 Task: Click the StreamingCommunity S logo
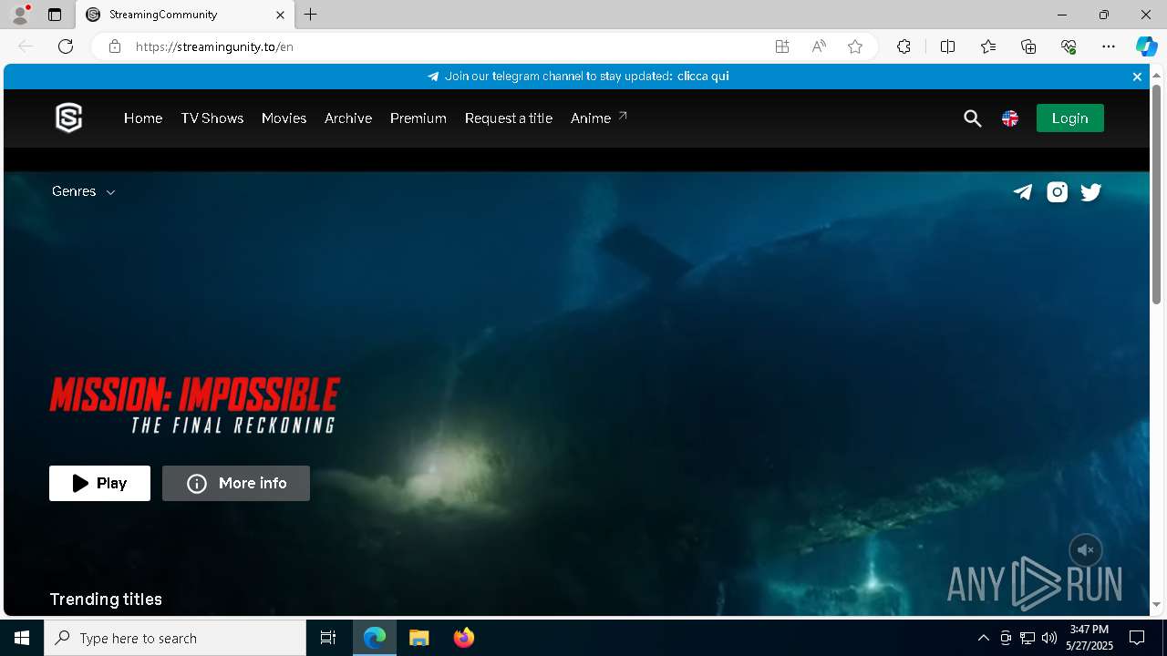68,118
